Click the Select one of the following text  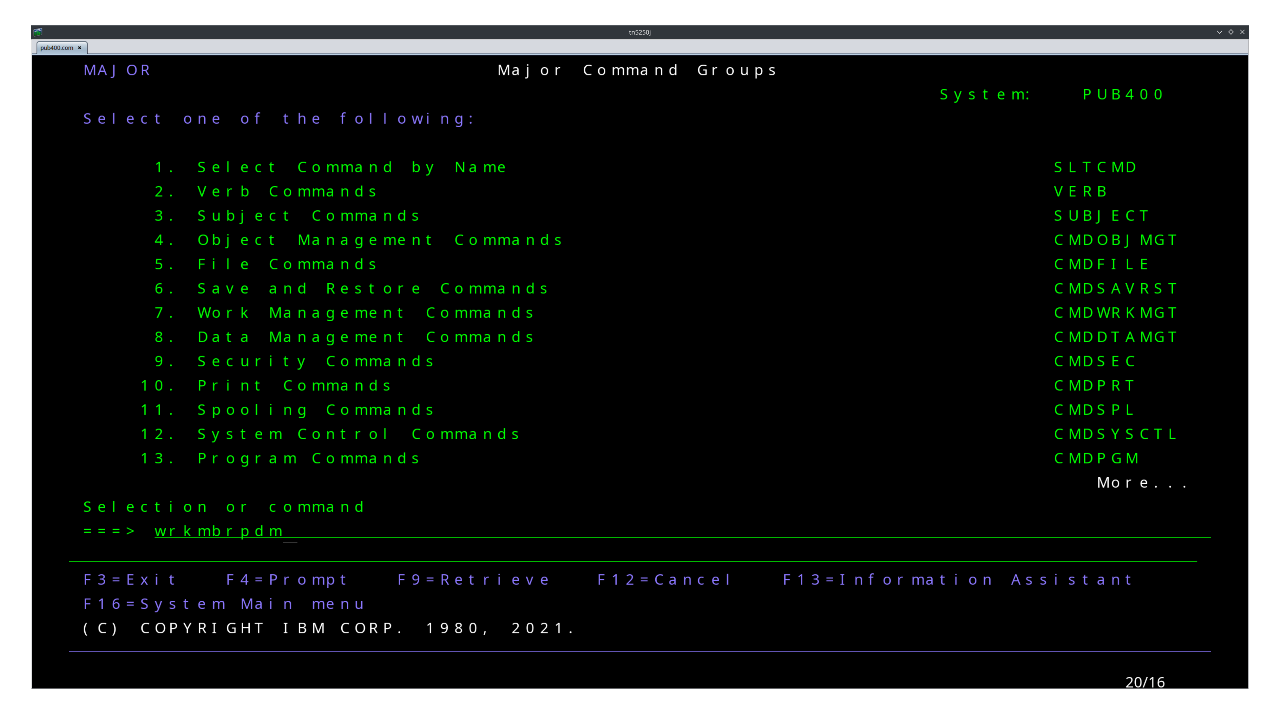coord(279,119)
